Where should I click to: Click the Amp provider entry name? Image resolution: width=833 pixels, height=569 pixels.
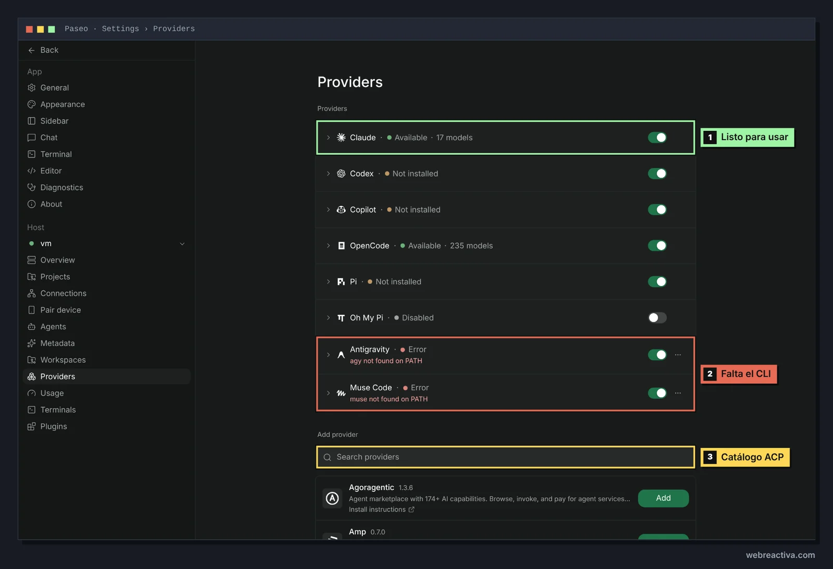[357, 532]
